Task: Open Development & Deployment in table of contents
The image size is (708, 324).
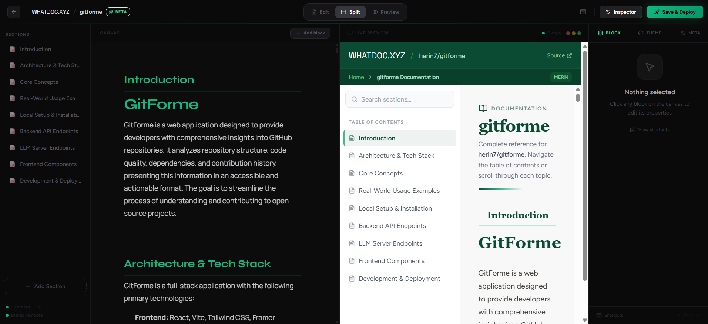Action: coord(400,279)
